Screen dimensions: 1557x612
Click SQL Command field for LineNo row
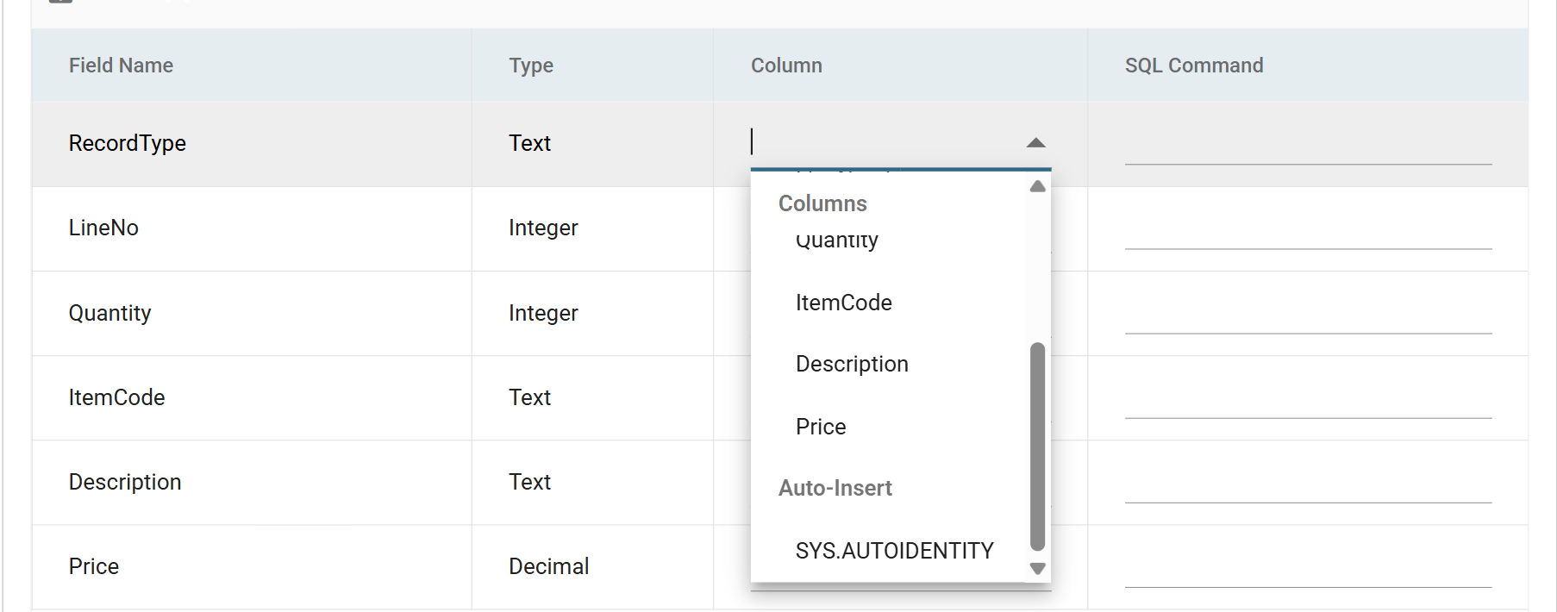1308,228
